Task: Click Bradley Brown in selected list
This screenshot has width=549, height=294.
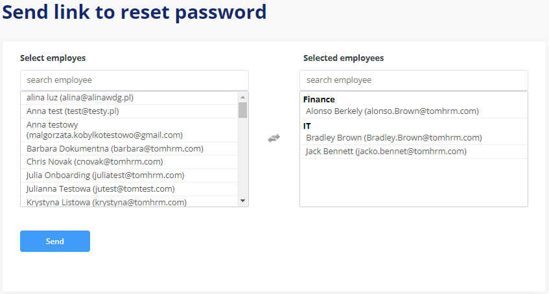Action: [x=414, y=138]
